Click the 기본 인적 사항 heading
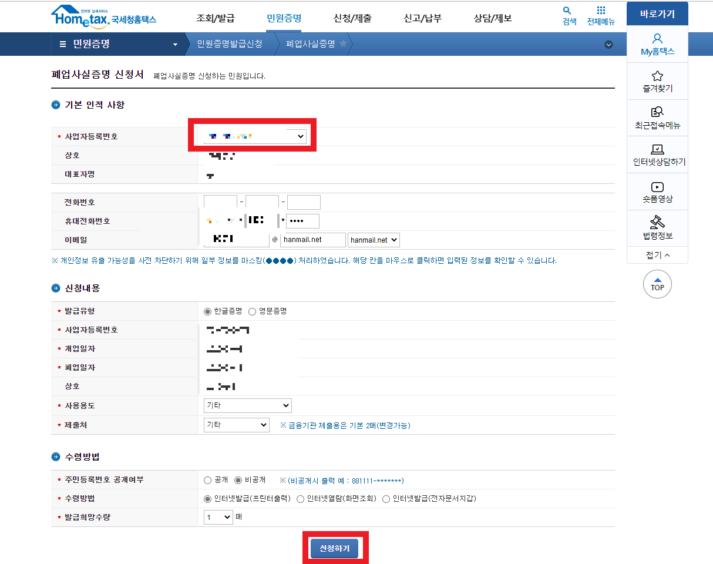 point(94,105)
